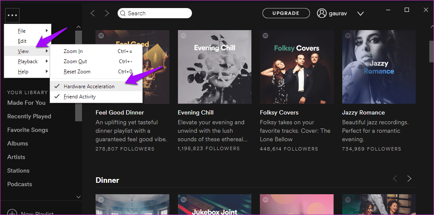
Task: Open the Albums library section
Action: (x=18, y=143)
